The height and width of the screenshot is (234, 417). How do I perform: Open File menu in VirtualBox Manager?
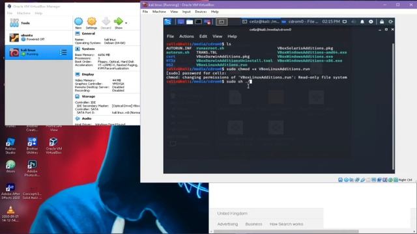coord(10,13)
